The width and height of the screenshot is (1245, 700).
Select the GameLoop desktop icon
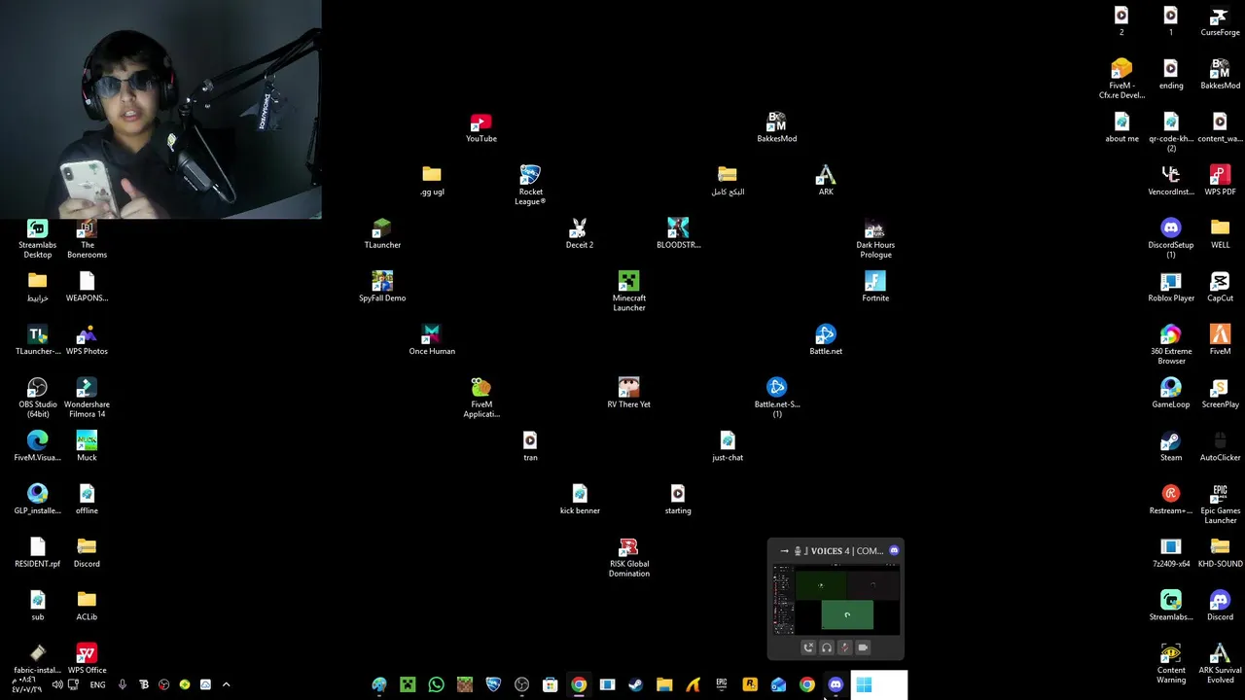pyautogui.click(x=1170, y=393)
